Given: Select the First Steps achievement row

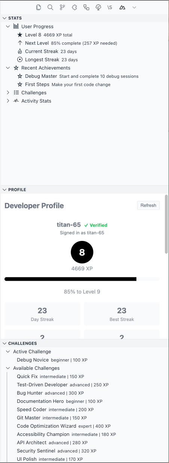Looking at the screenshot, I should click(x=84, y=84).
